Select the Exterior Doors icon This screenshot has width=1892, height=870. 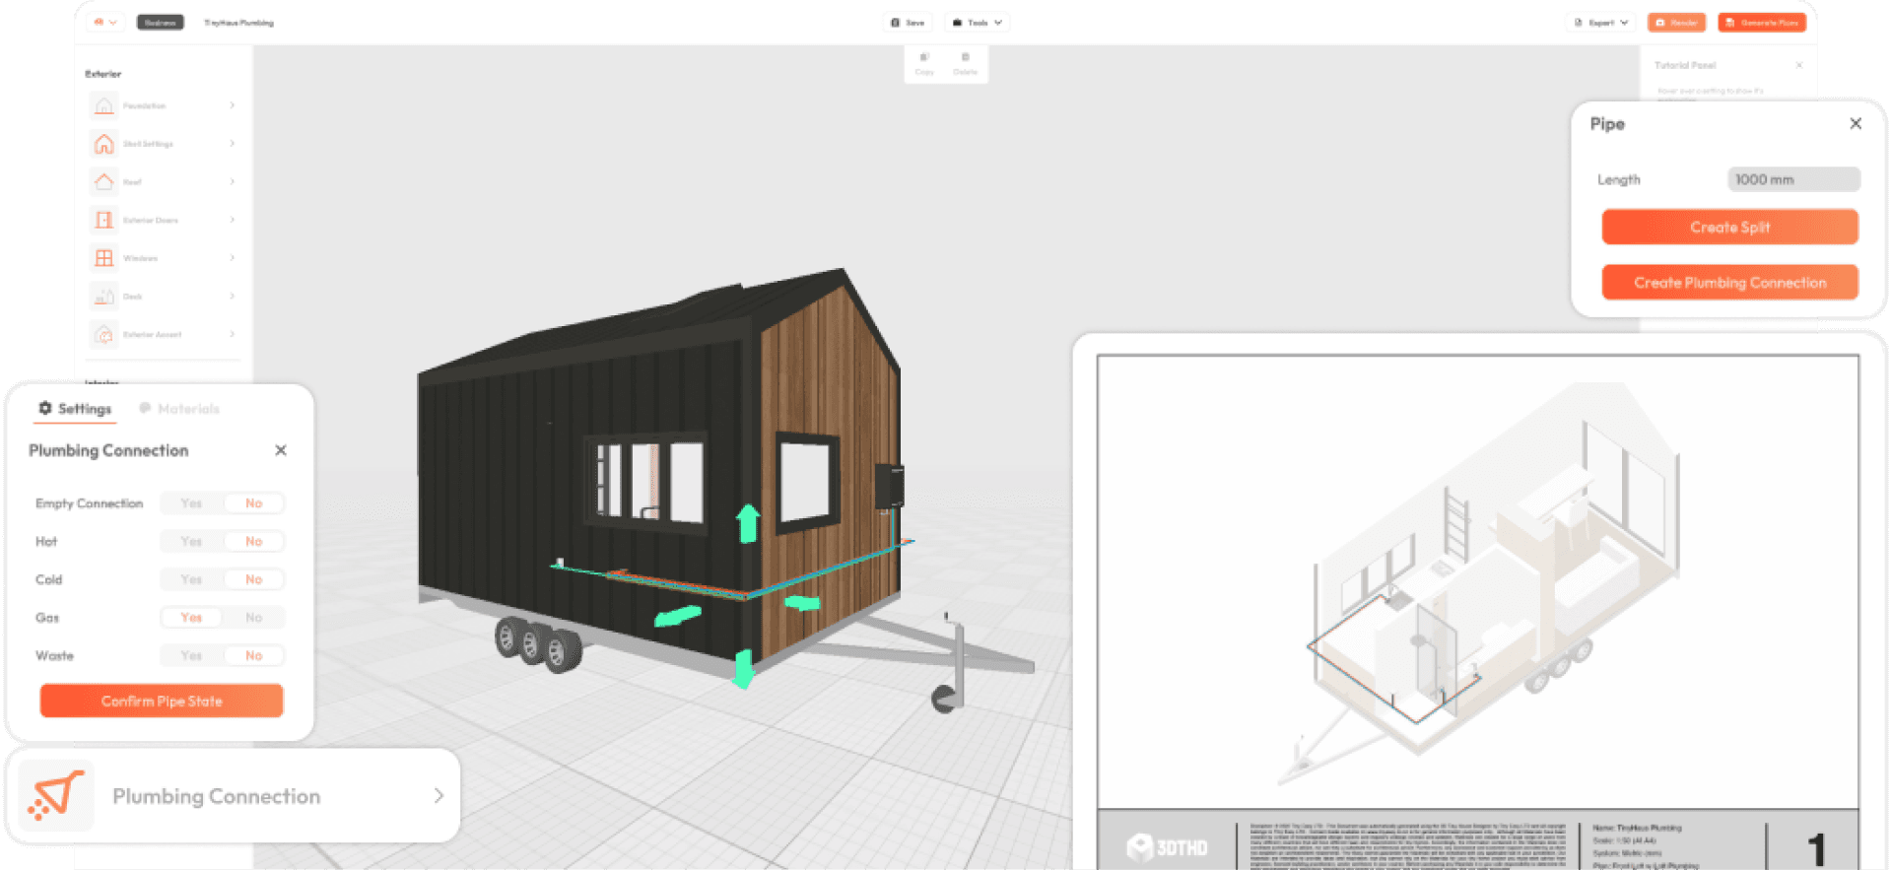tap(103, 220)
